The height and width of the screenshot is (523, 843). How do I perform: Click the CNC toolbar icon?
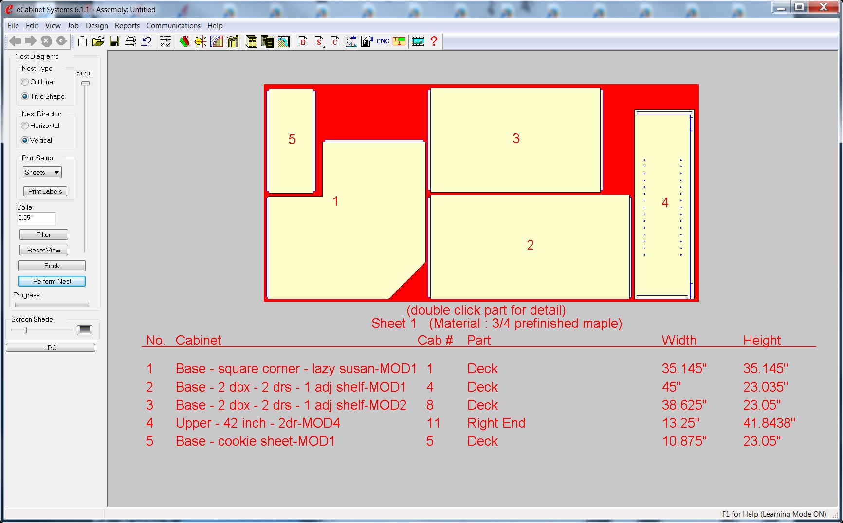pyautogui.click(x=383, y=41)
